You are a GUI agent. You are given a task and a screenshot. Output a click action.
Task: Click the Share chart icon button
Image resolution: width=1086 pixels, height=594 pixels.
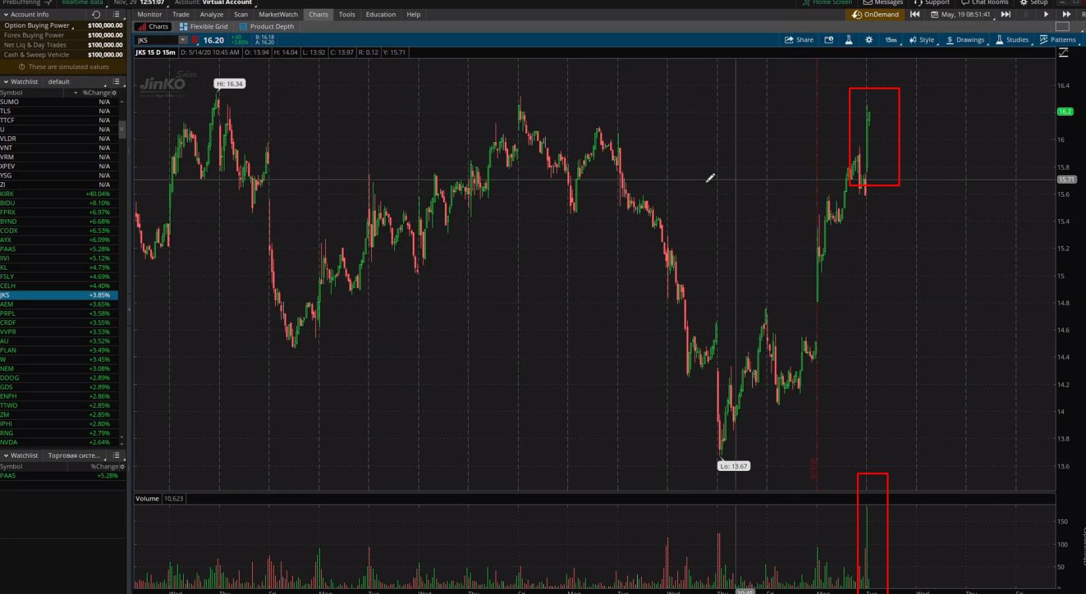798,40
